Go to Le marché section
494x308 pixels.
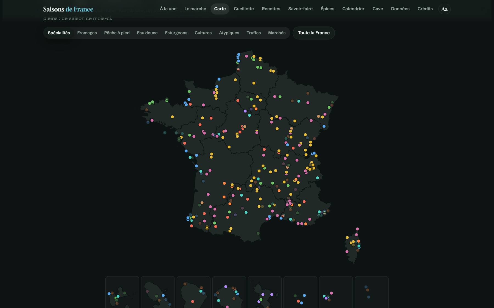click(x=195, y=9)
